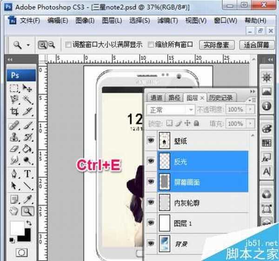
Task: Activate the Hand tool
Action: click(x=14, y=211)
